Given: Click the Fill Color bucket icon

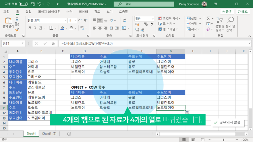Looking at the screenshot, I should [x=62, y=28].
